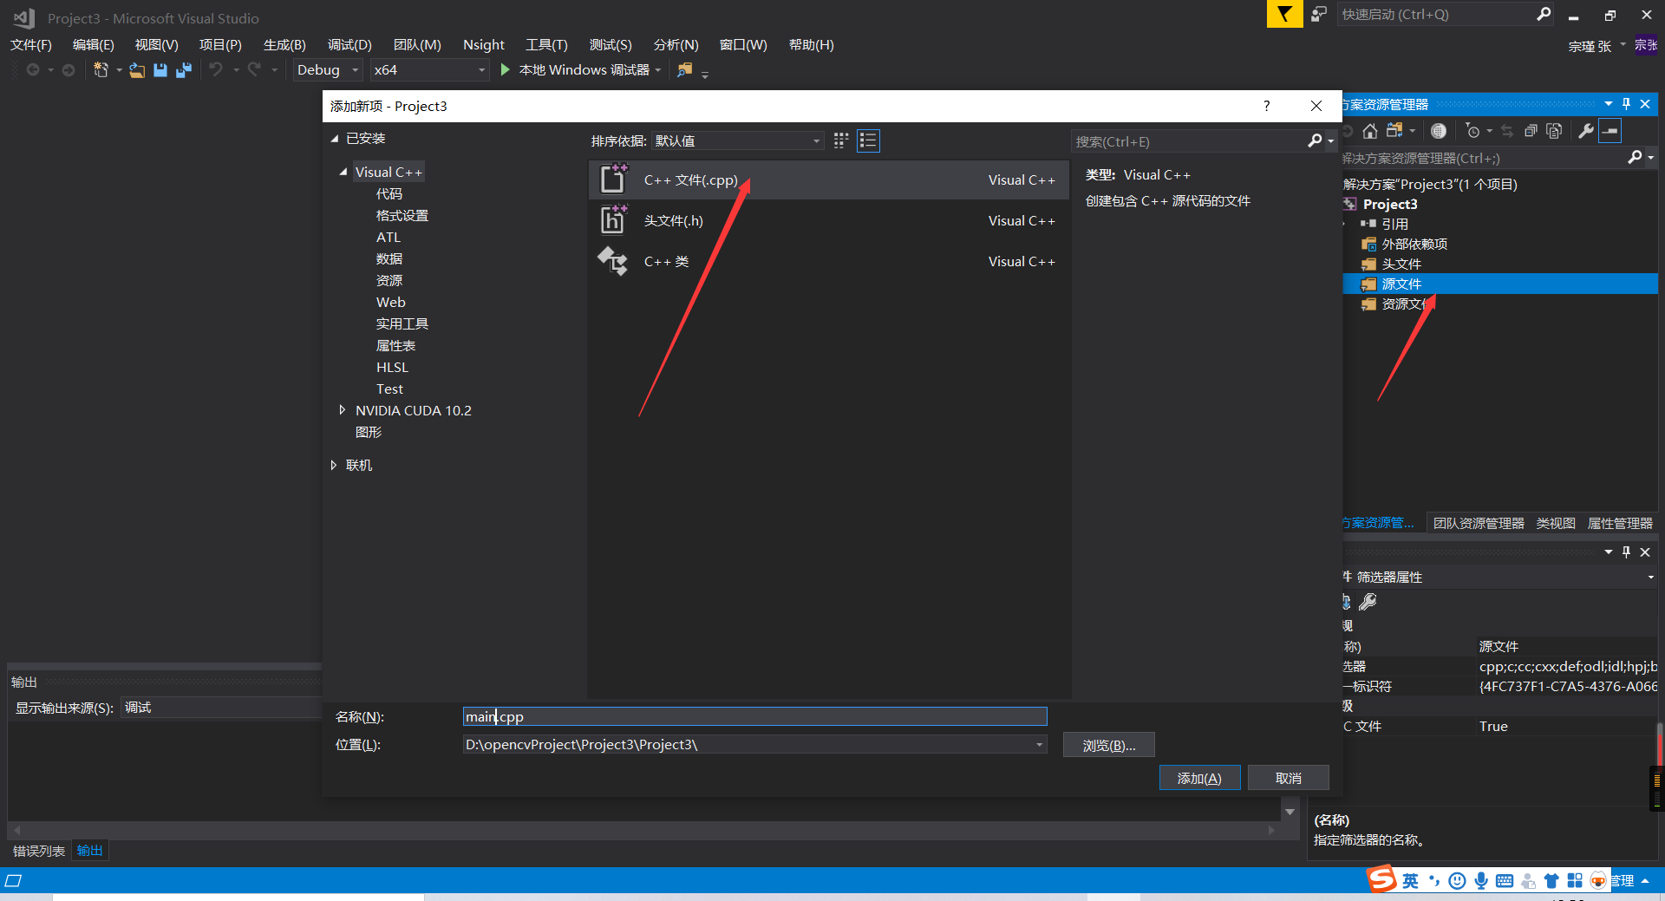Click the feedback icon beside quick launch
The image size is (1665, 901).
[x=1319, y=14]
